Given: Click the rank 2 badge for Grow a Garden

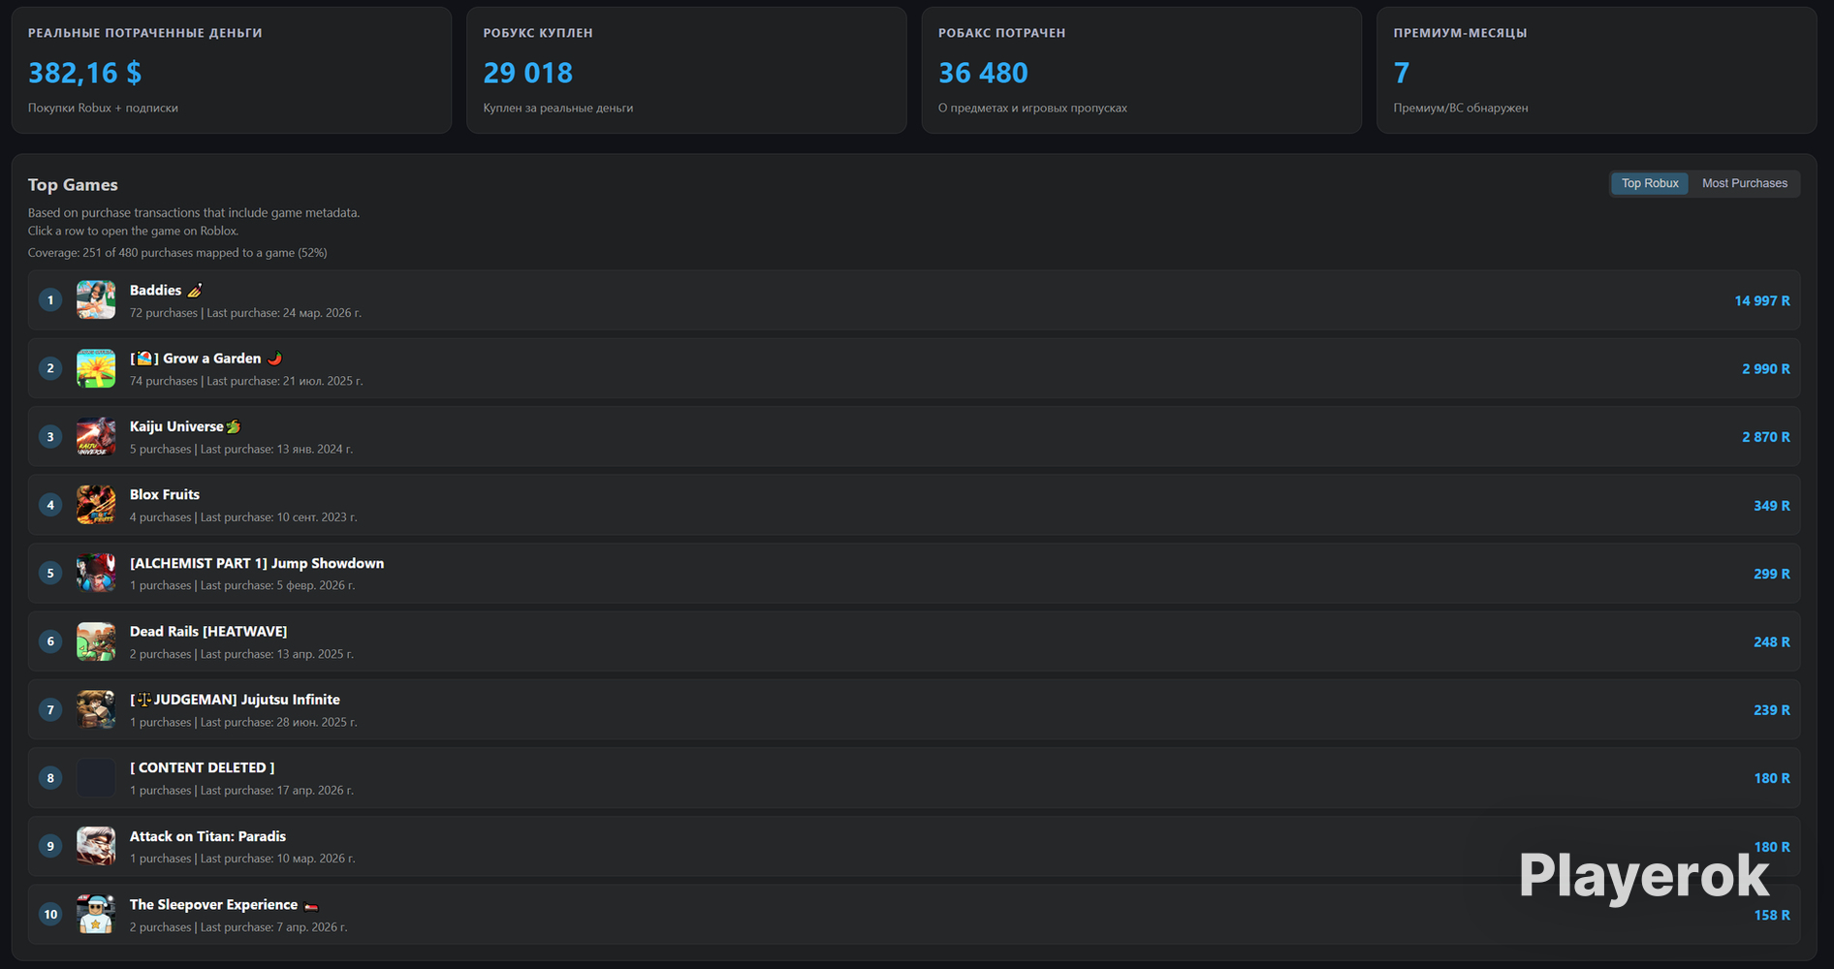Looking at the screenshot, I should [x=50, y=368].
